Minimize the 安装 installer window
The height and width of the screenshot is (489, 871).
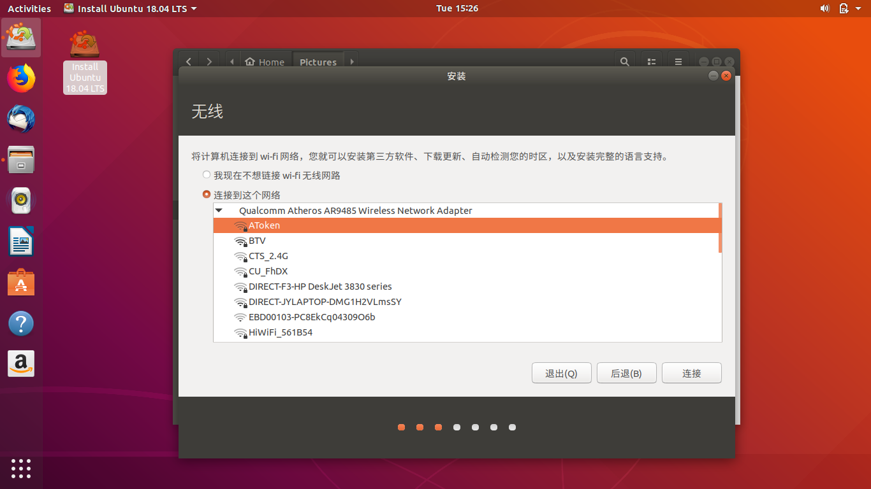point(713,76)
